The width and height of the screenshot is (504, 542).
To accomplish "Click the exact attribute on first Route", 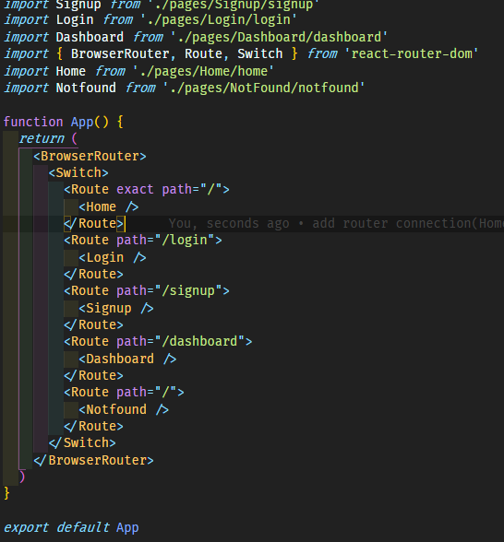I will [x=135, y=190].
